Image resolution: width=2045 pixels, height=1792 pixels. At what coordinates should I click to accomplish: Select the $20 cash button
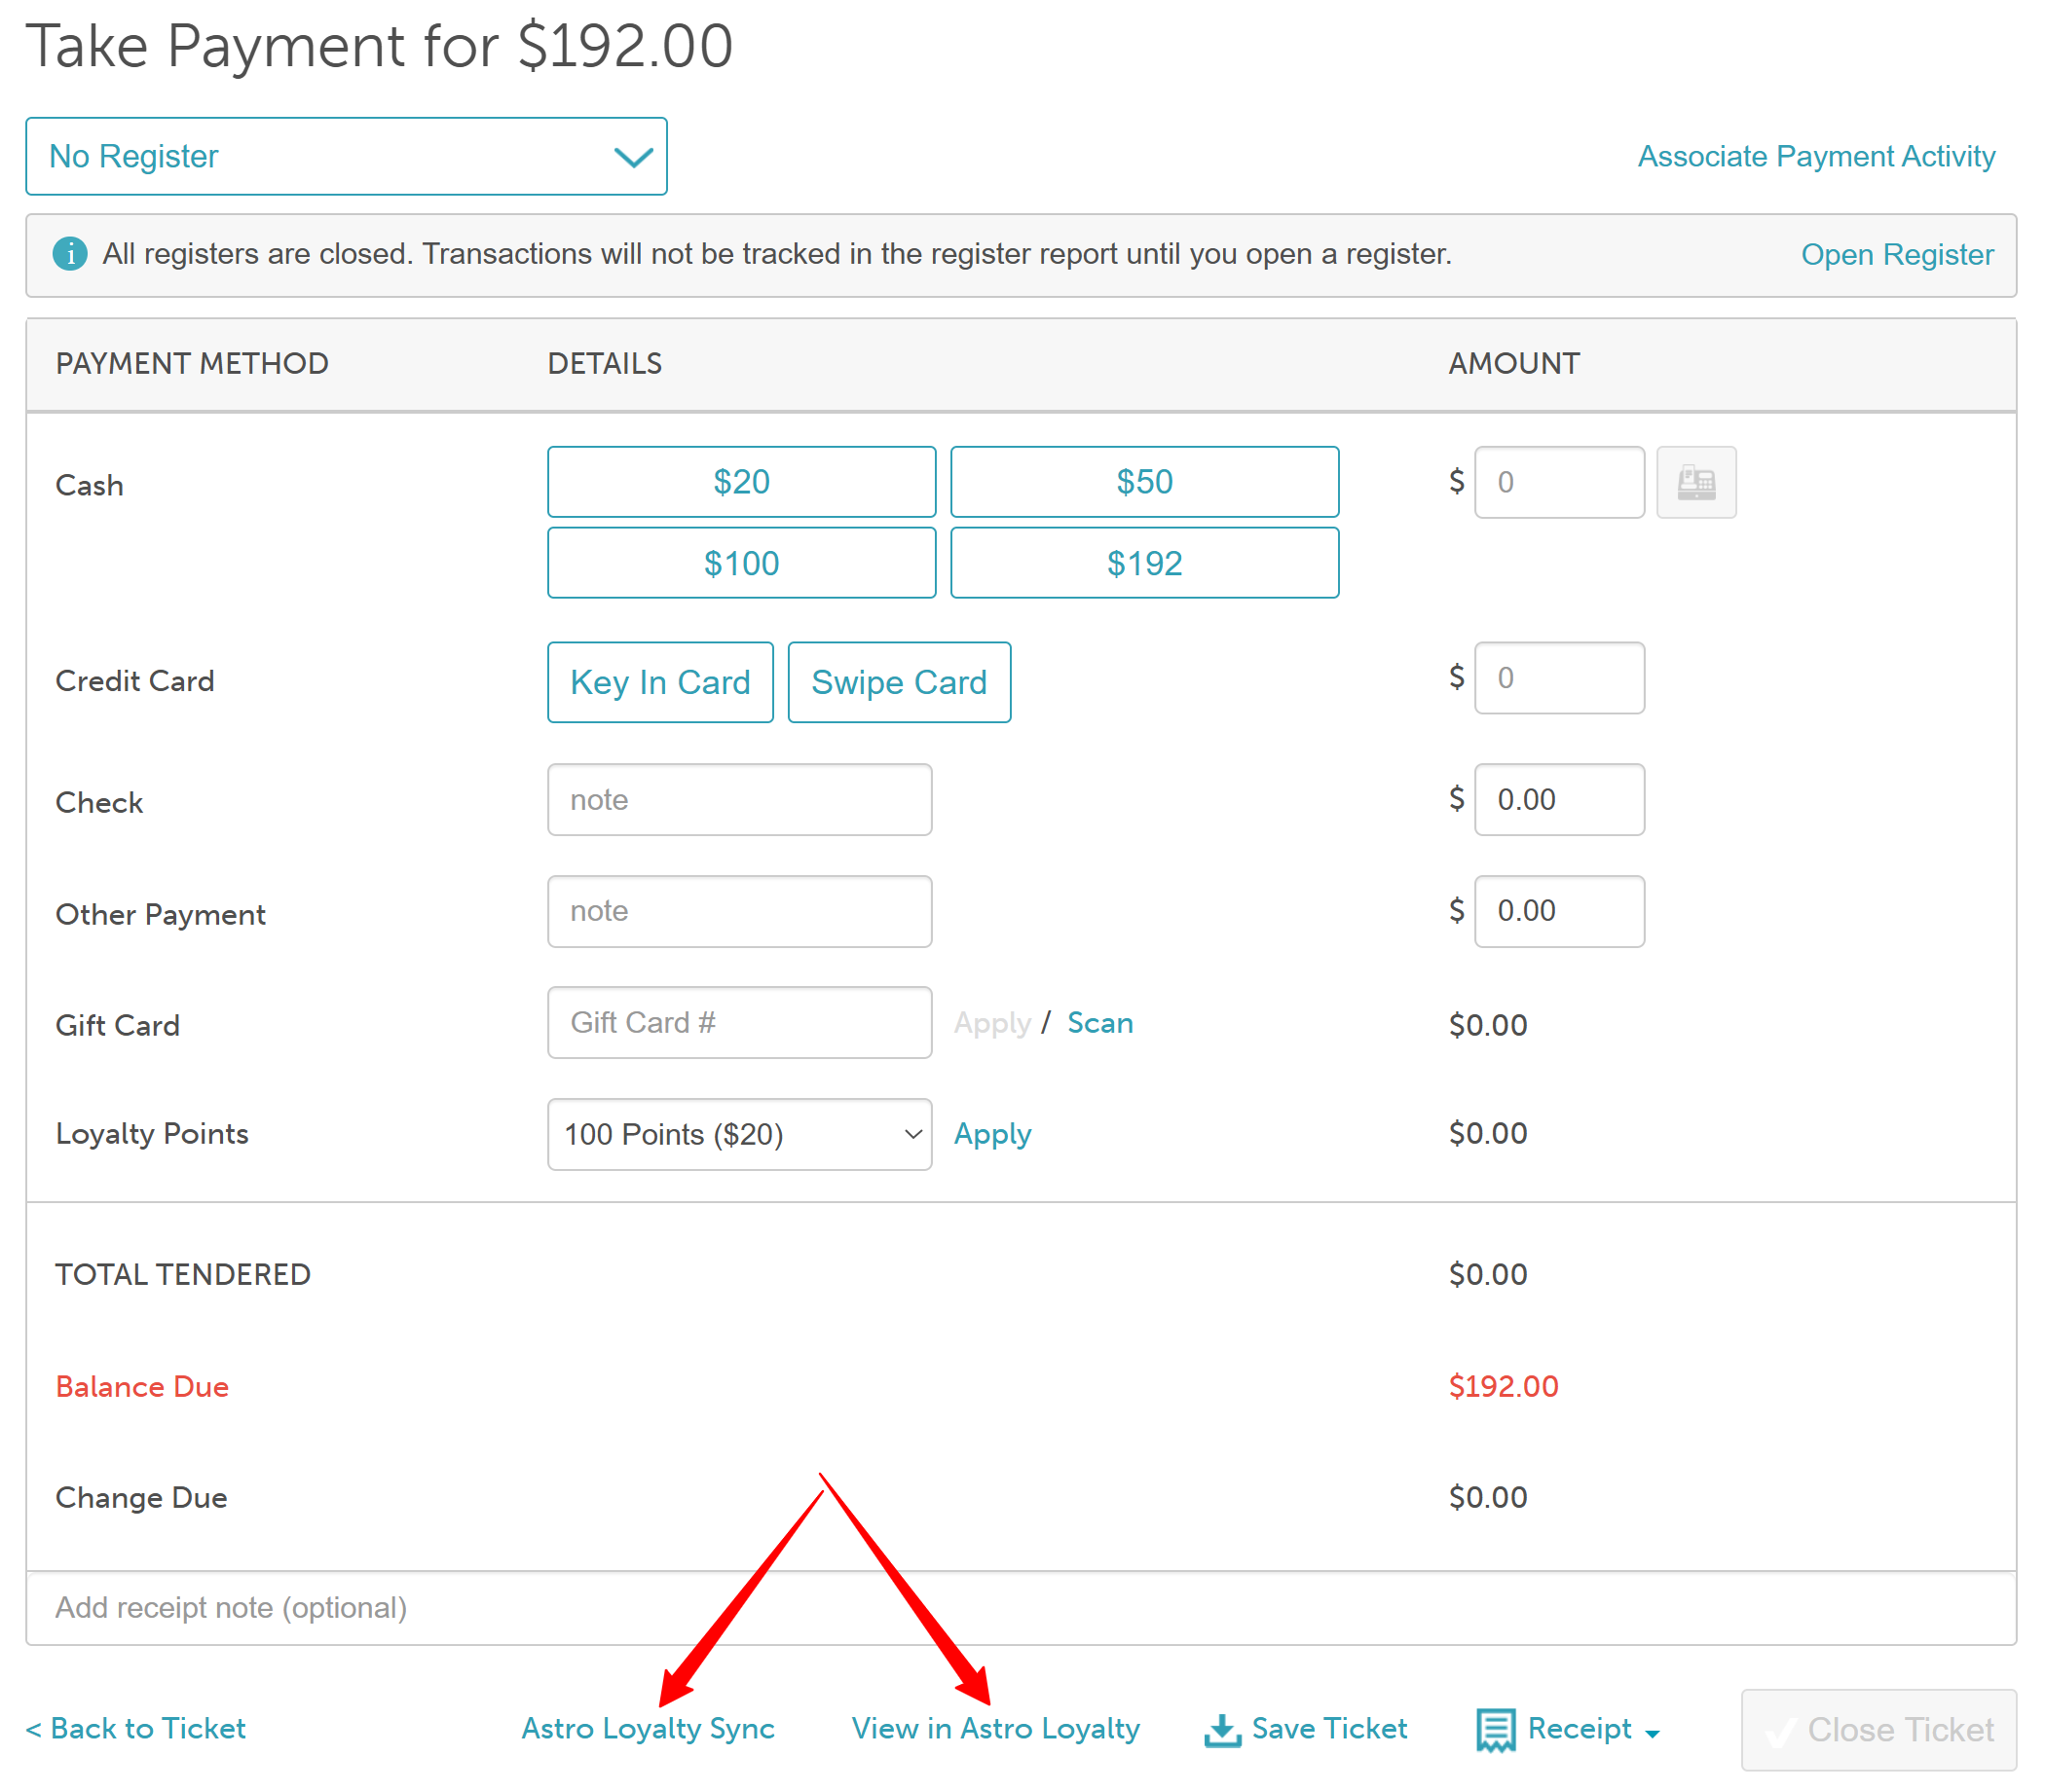(740, 482)
